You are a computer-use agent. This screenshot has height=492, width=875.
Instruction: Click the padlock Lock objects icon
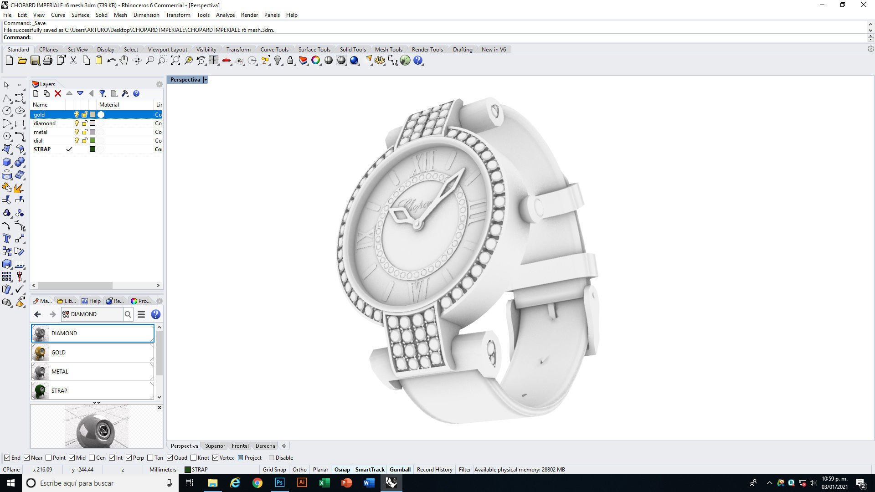(290, 60)
